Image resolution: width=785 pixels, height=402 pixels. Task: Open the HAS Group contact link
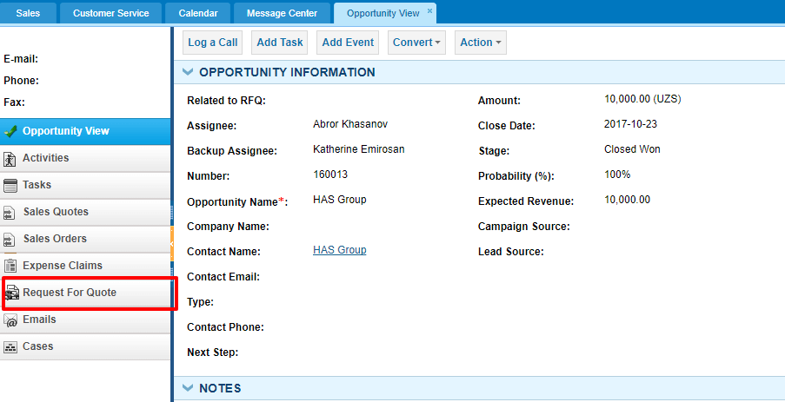[339, 249]
